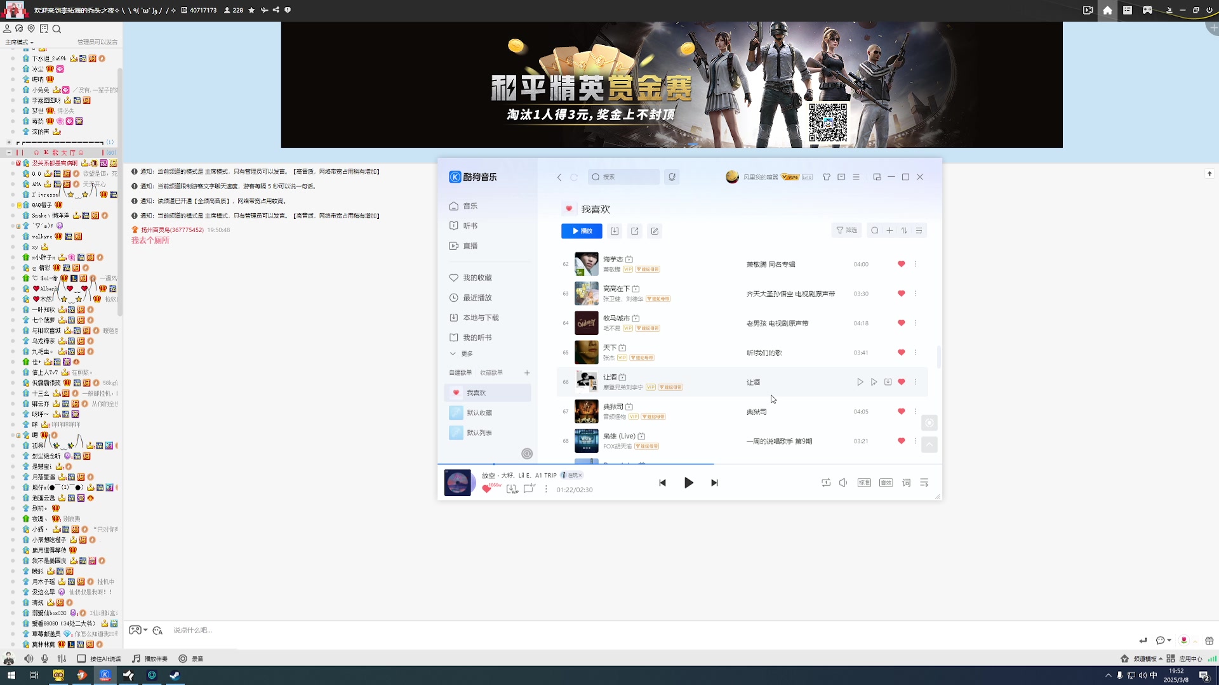
Task: Switch to 收藏歌单 tab
Action: point(491,372)
